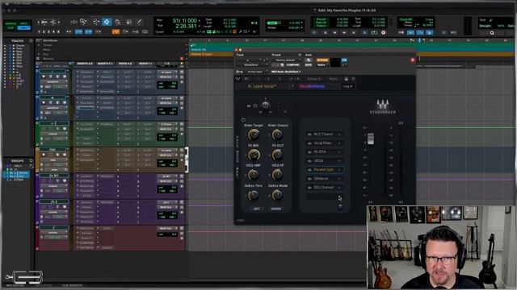Click the StudioVerse button
Image resolution: width=517 pixels, height=290 pixels.
312,86
